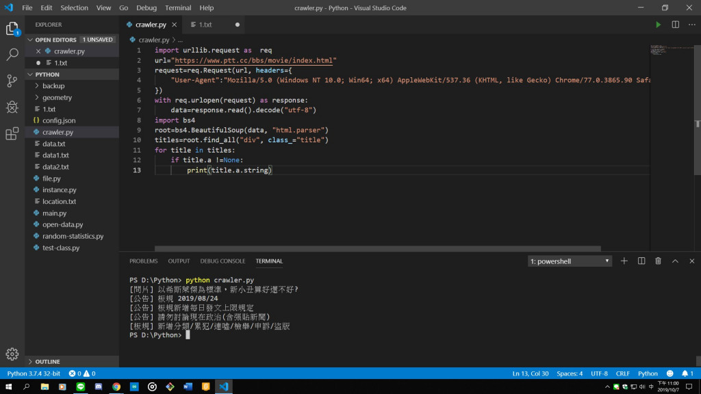Open the Debug view in the activity bar
The image size is (701, 394).
coord(12,107)
